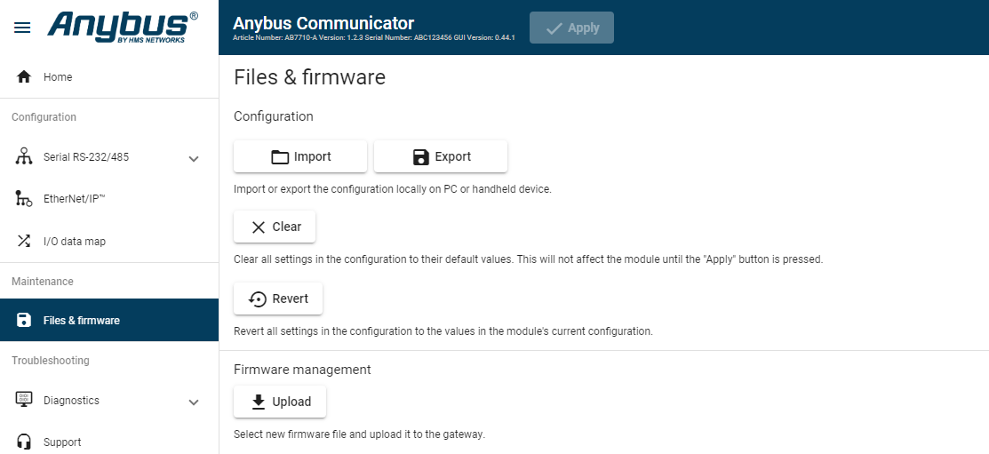Viewport: 989px width, 454px height.
Task: Click the article number version info line
Action: coord(374,38)
